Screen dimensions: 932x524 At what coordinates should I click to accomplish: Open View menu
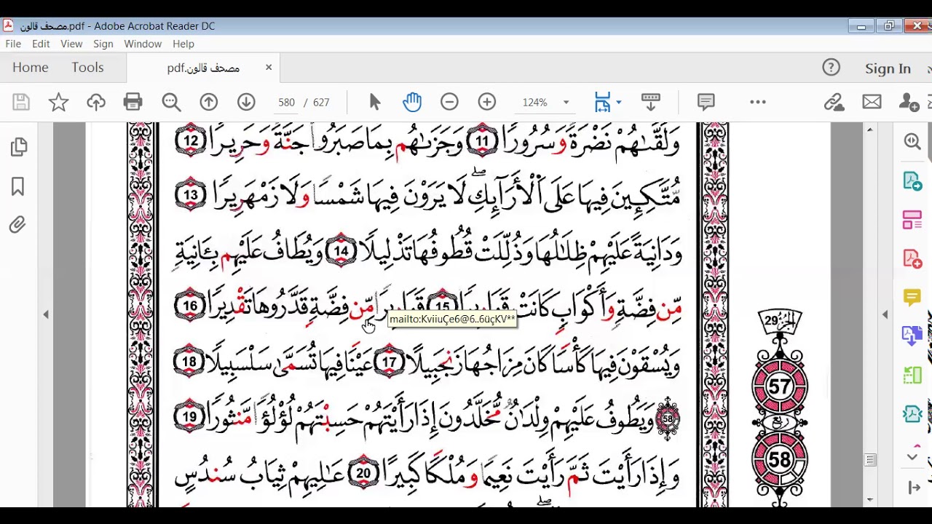tap(71, 44)
